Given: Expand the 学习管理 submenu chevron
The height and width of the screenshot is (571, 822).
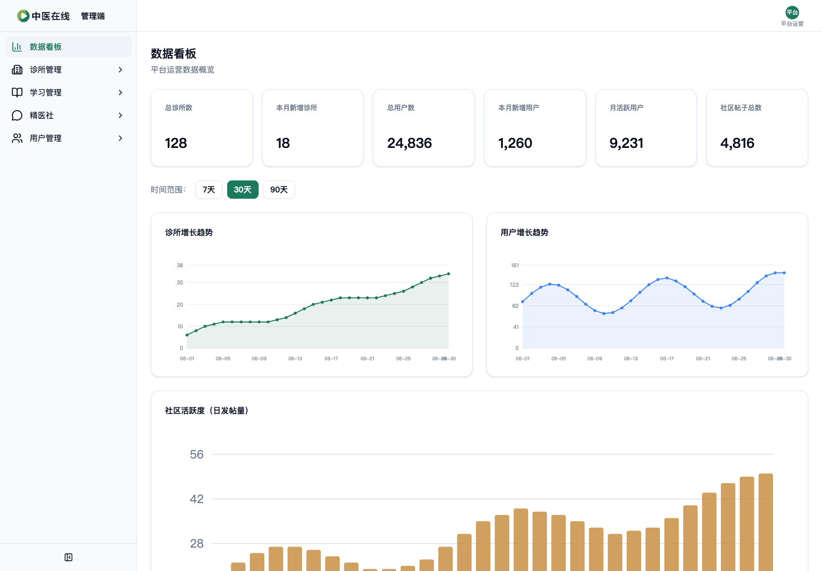Looking at the screenshot, I should pos(120,93).
